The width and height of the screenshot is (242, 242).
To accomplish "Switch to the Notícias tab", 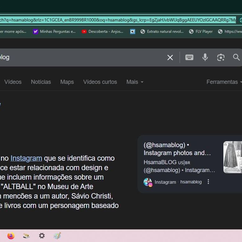I will point(41,82).
